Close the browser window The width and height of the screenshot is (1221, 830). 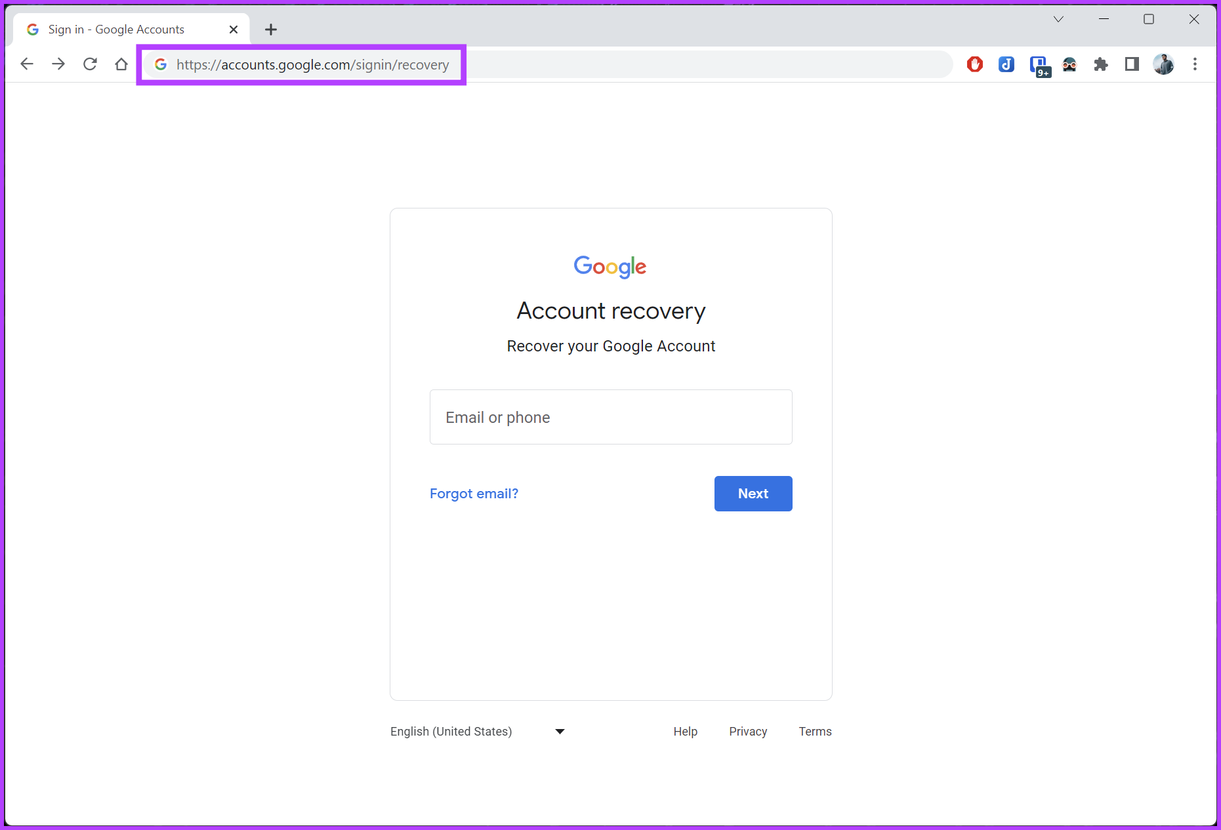[x=1194, y=19]
